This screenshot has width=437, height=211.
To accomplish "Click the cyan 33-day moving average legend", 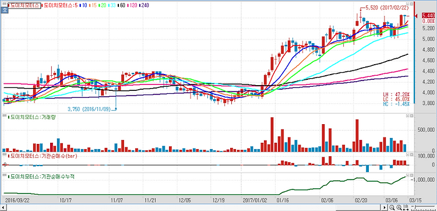I will (x=112, y=5).
